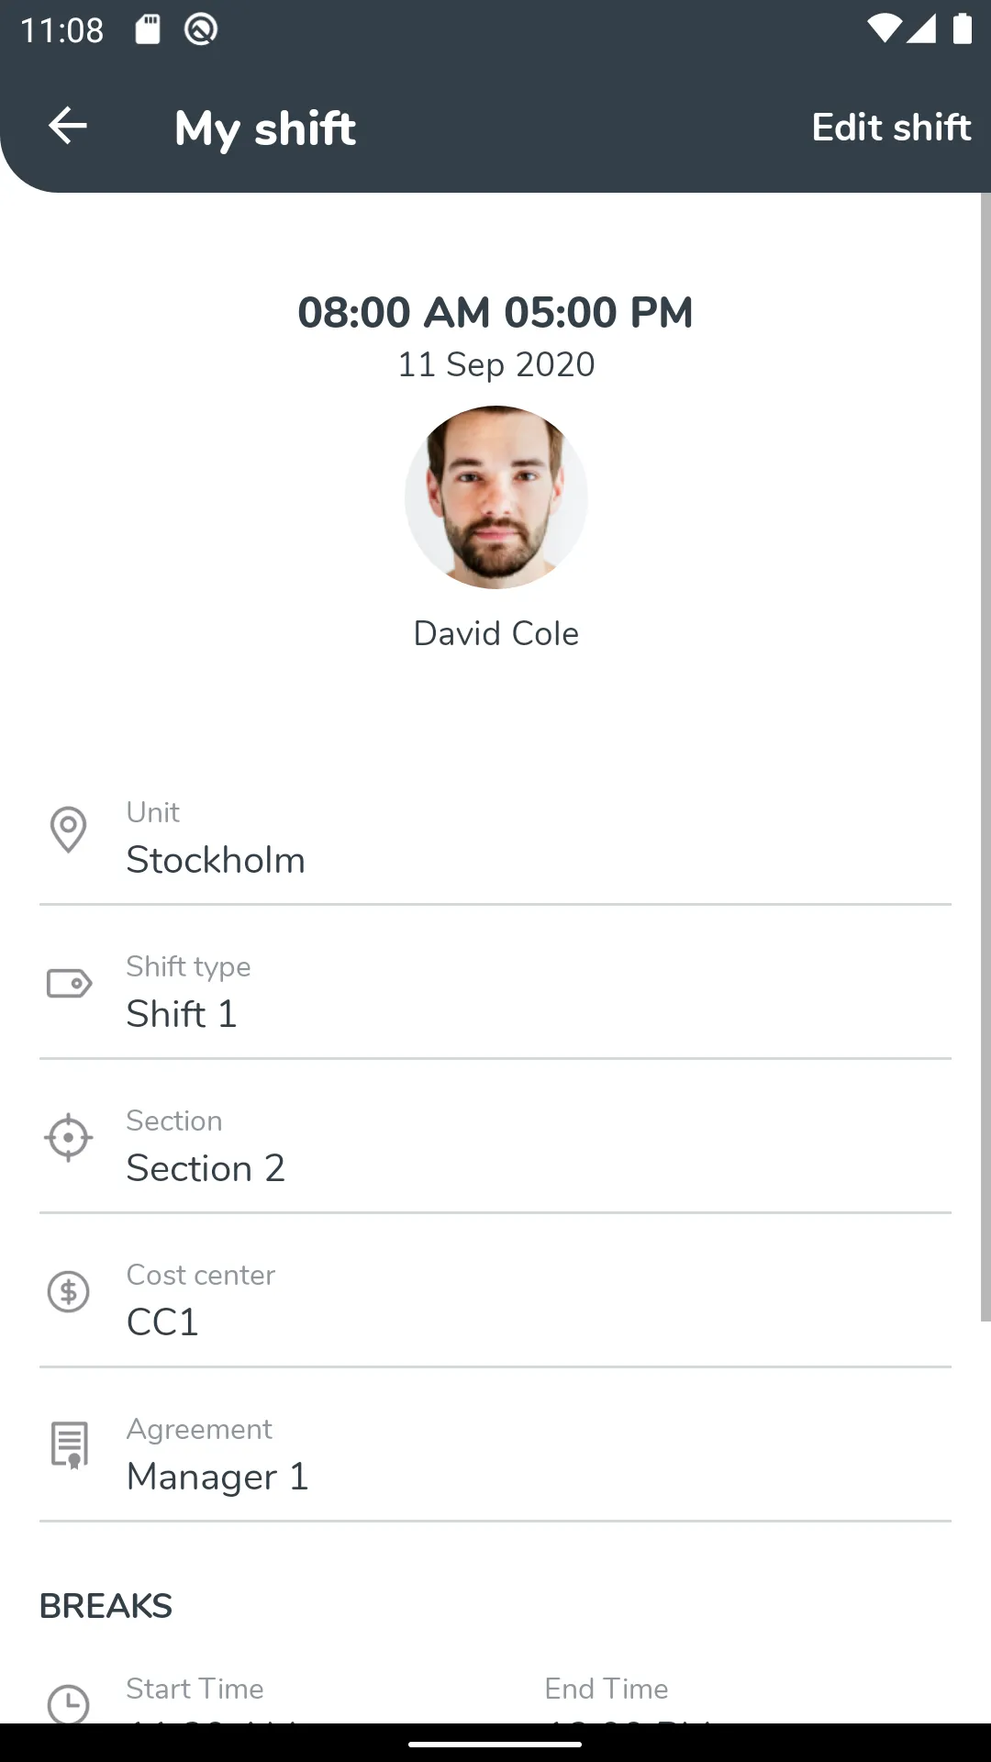Tap the SD card status icon
The image size is (991, 1762).
tap(148, 29)
